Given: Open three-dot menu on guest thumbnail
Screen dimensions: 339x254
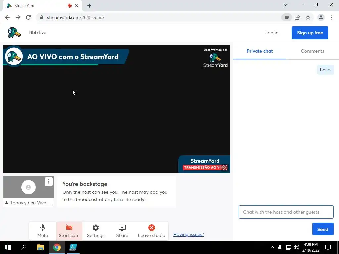Looking at the screenshot, I should pyautogui.click(x=48, y=182).
